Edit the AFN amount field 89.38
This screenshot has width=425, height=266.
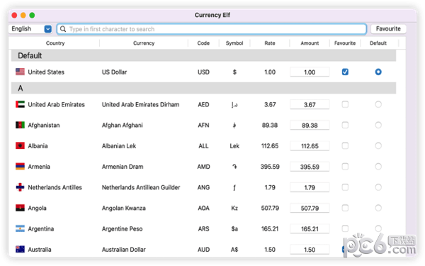pyautogui.click(x=310, y=125)
